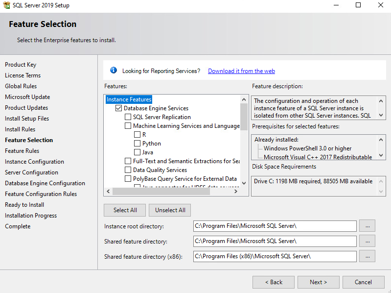Click prerequisites panel scroll up arrow
This screenshot has height=293, width=391.
[x=381, y=140]
